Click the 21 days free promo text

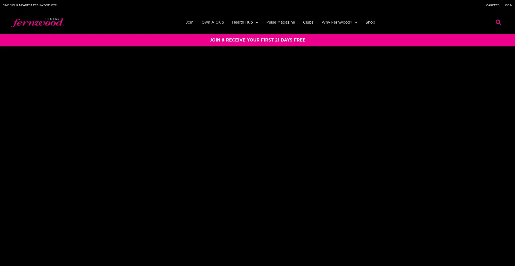pos(257,40)
